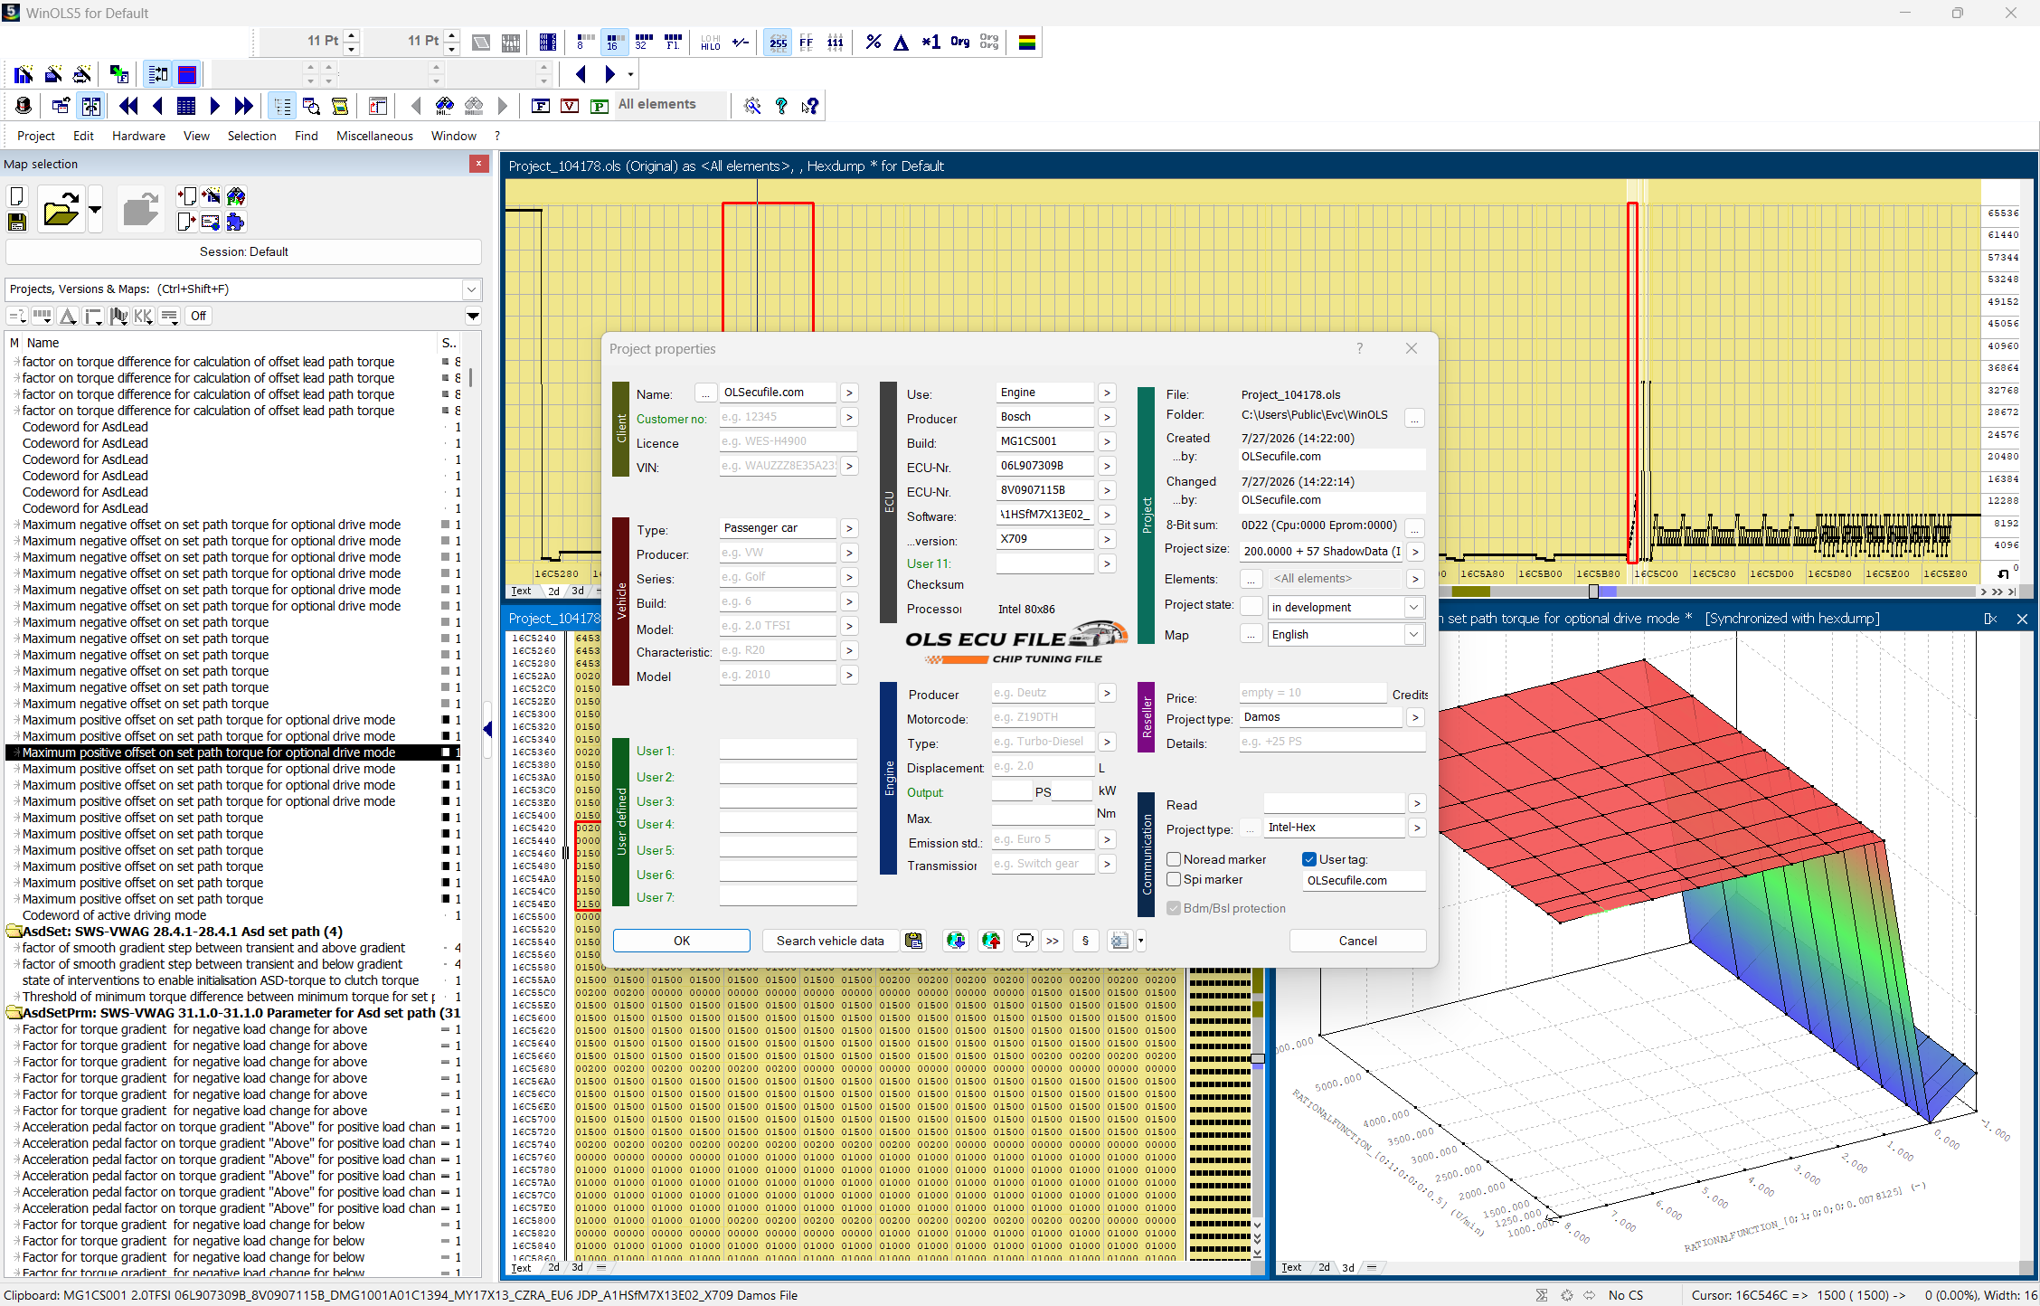Click the HI LO byte order icon

point(711,42)
